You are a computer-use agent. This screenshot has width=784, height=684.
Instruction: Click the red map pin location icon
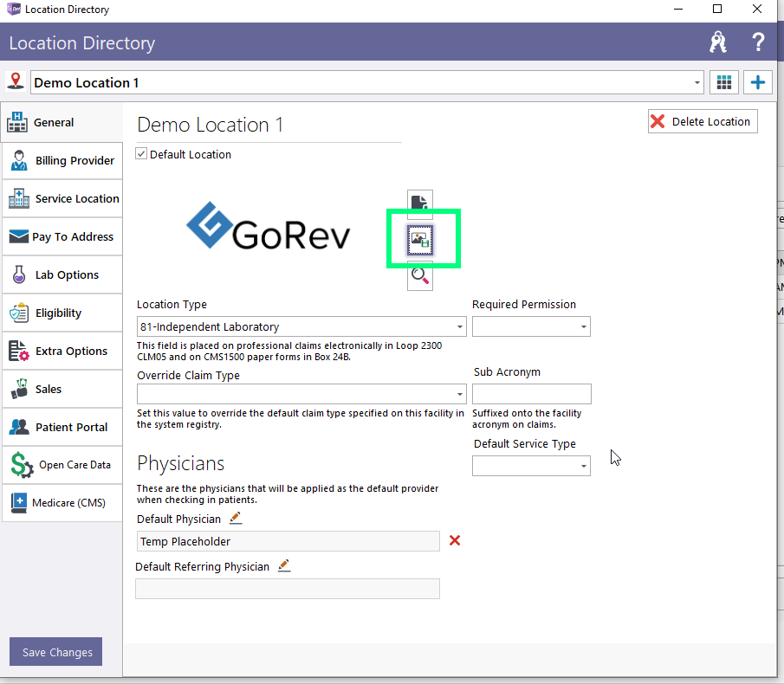16,81
